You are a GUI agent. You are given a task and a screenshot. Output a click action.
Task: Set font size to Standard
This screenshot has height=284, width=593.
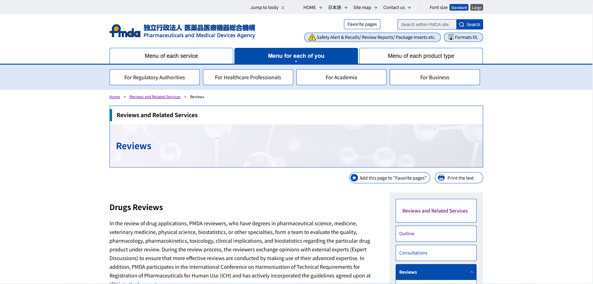click(459, 8)
